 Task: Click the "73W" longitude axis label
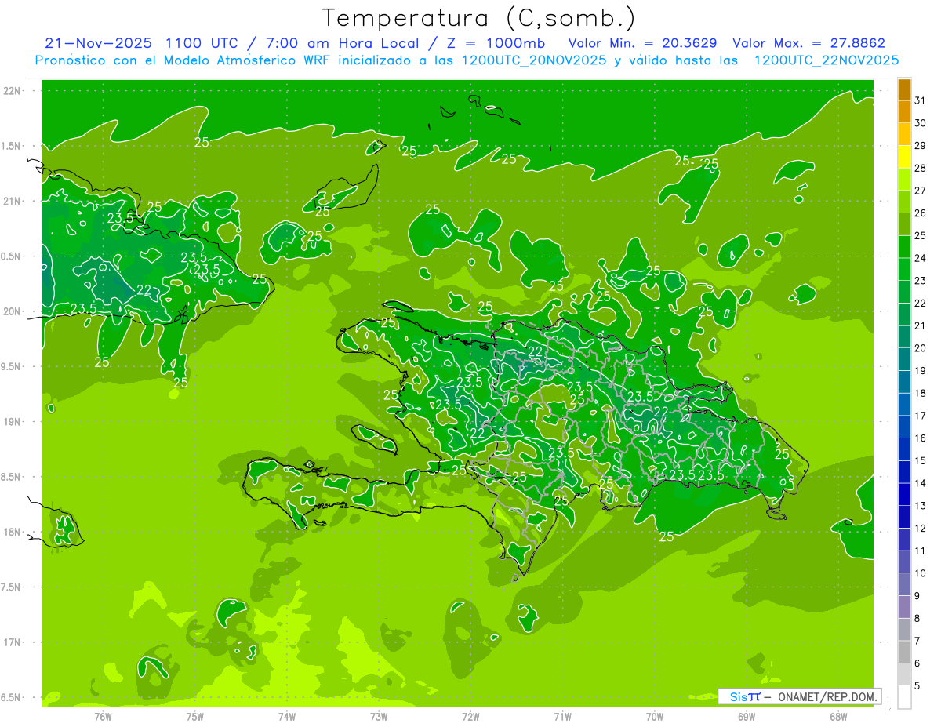(x=379, y=716)
